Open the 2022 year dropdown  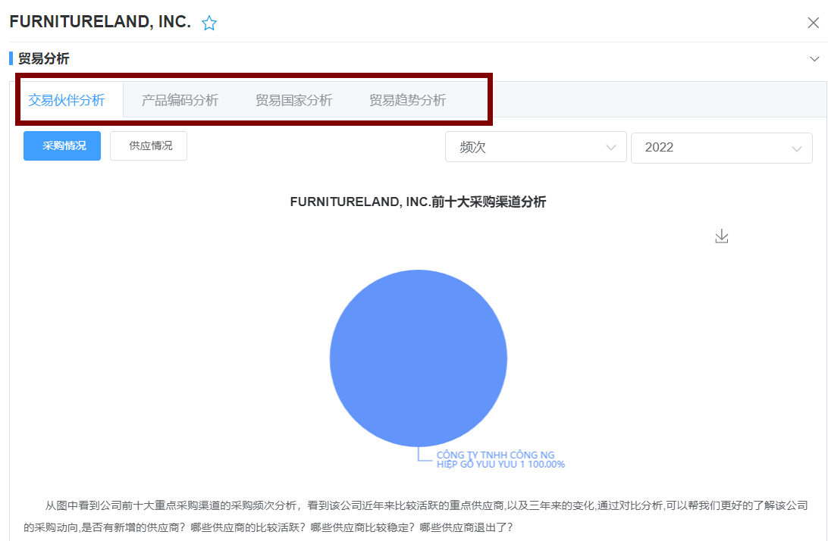tap(721, 147)
